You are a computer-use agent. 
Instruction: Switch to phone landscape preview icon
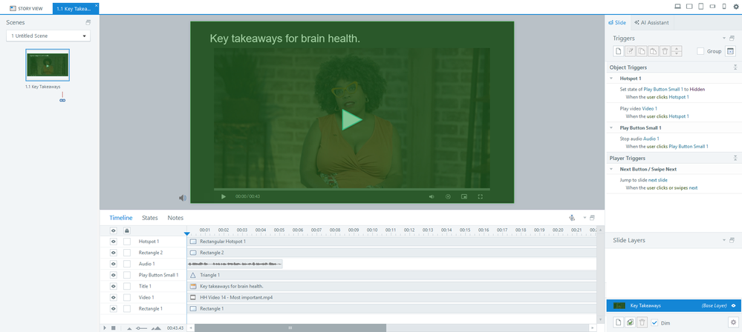tap(712, 6)
